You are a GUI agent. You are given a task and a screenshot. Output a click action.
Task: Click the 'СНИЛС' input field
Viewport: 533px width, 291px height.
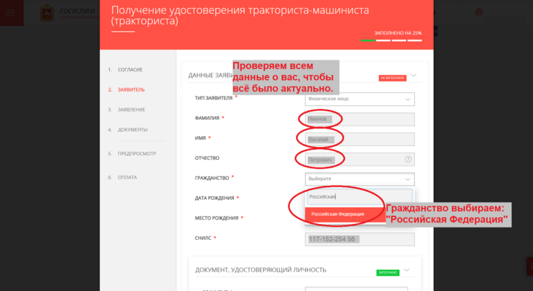[359, 239]
